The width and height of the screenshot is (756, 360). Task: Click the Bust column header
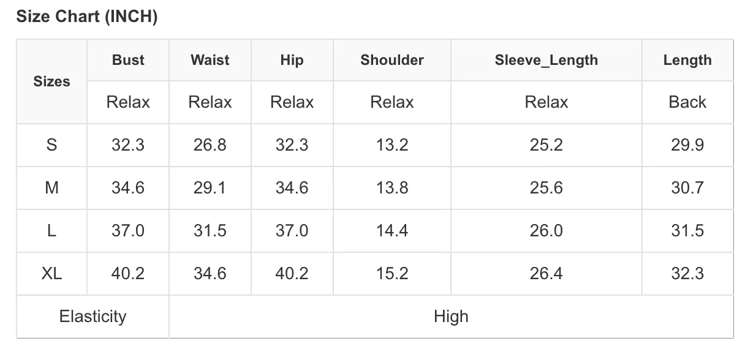tap(128, 60)
